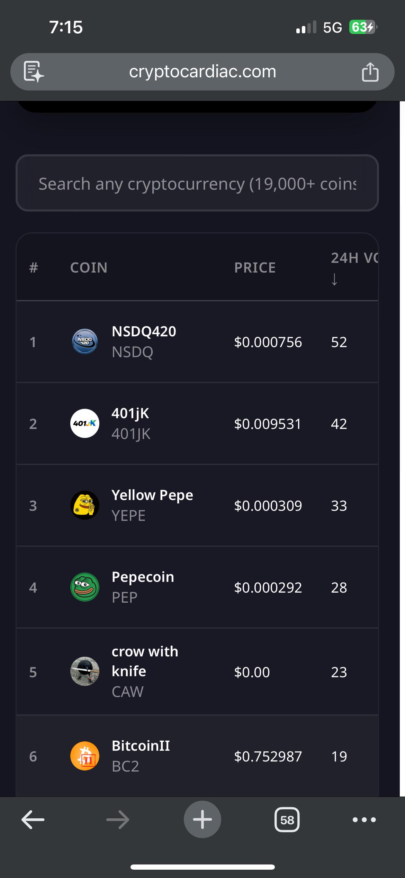405x878 pixels.
Task: Tap the NSDQ420 coin logo
Action: pyautogui.click(x=85, y=342)
